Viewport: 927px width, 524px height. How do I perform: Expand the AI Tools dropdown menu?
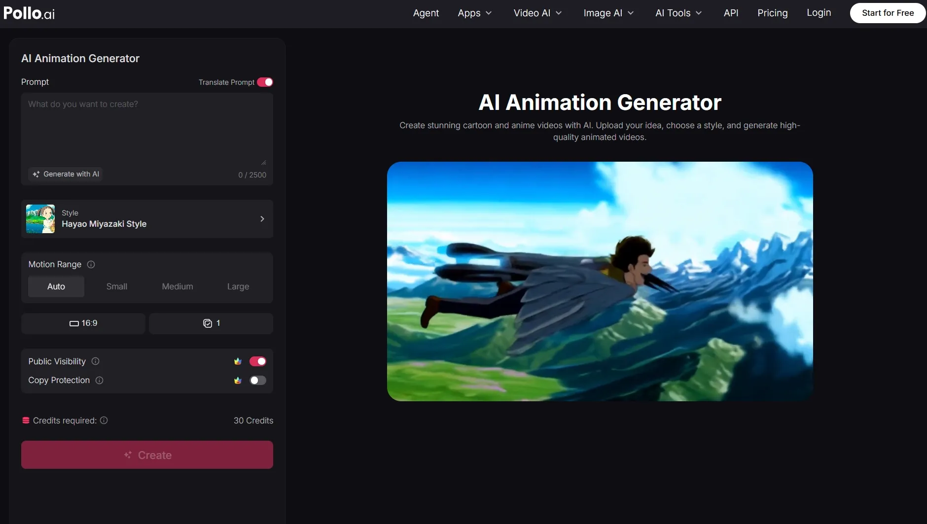click(678, 13)
